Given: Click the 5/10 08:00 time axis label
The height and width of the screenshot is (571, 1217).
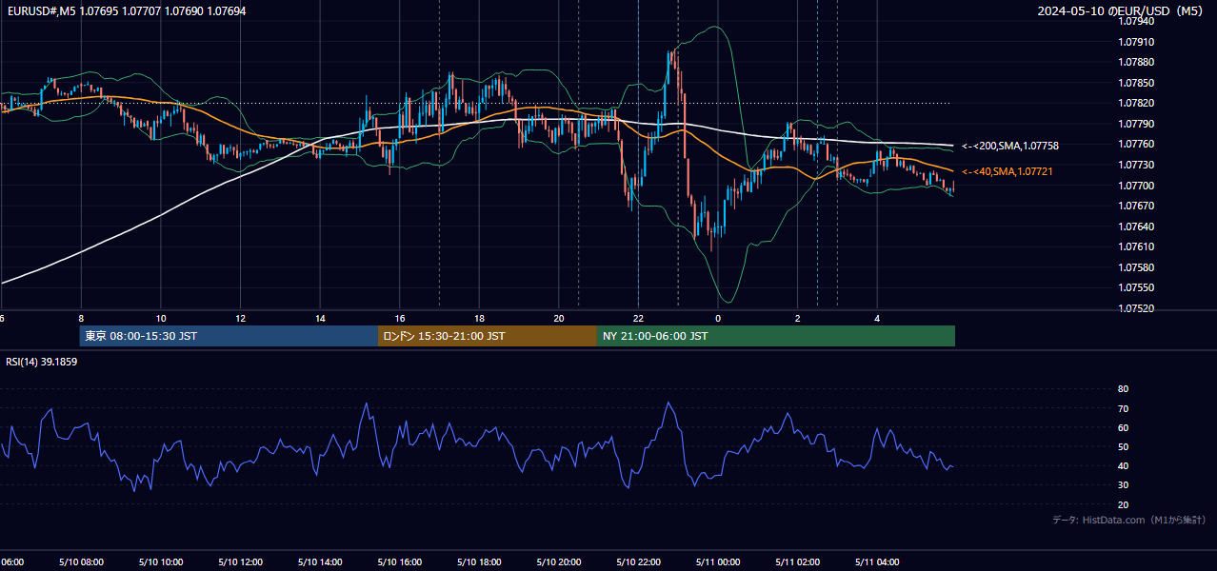Looking at the screenshot, I should click(80, 562).
